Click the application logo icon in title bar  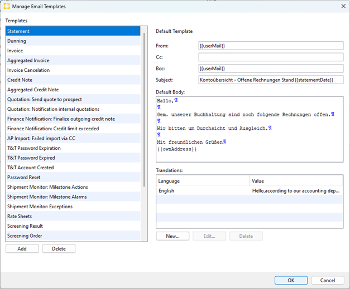pyautogui.click(x=7, y=6)
